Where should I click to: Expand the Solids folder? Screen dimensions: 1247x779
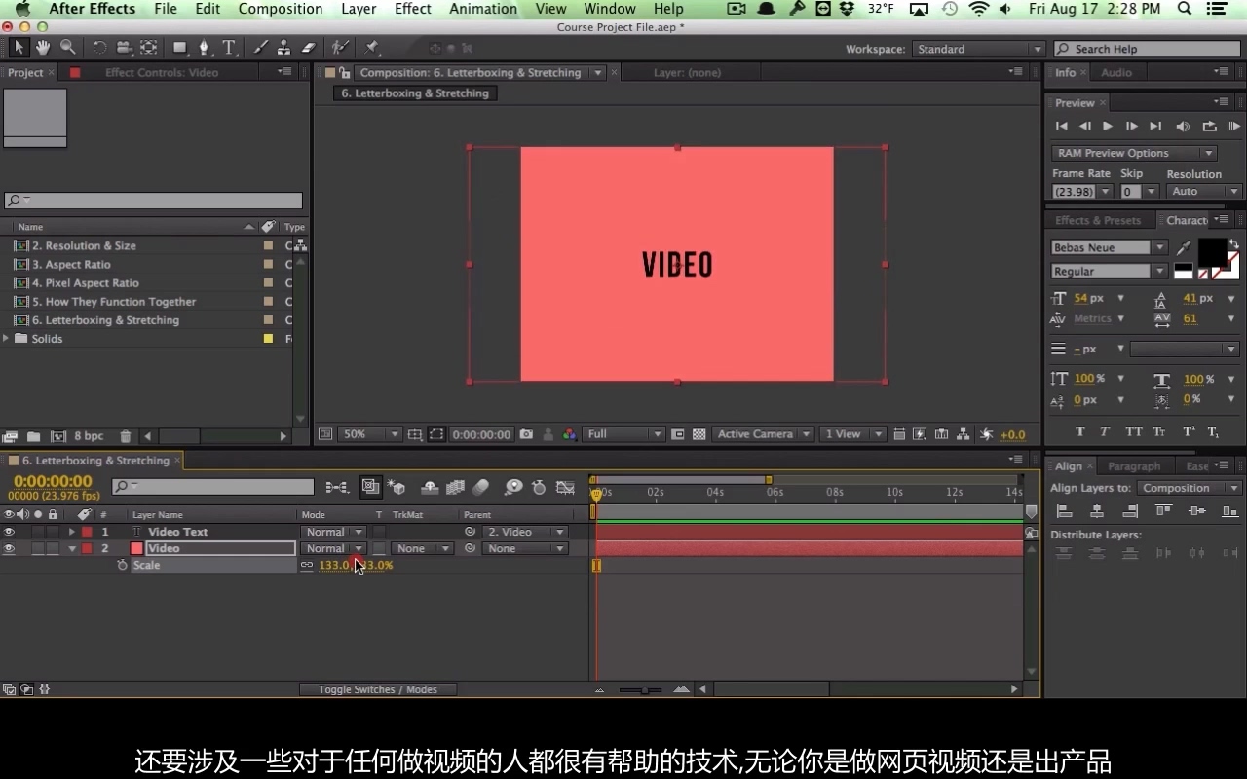tap(7, 338)
